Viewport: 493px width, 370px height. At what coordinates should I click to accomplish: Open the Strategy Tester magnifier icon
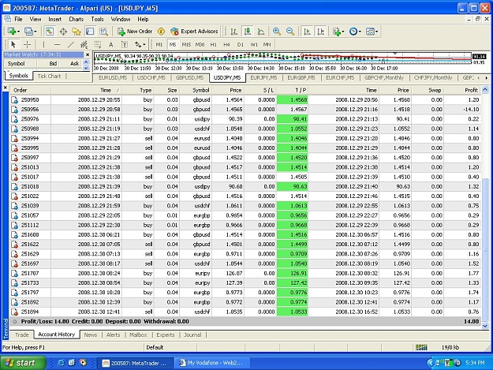point(103,31)
